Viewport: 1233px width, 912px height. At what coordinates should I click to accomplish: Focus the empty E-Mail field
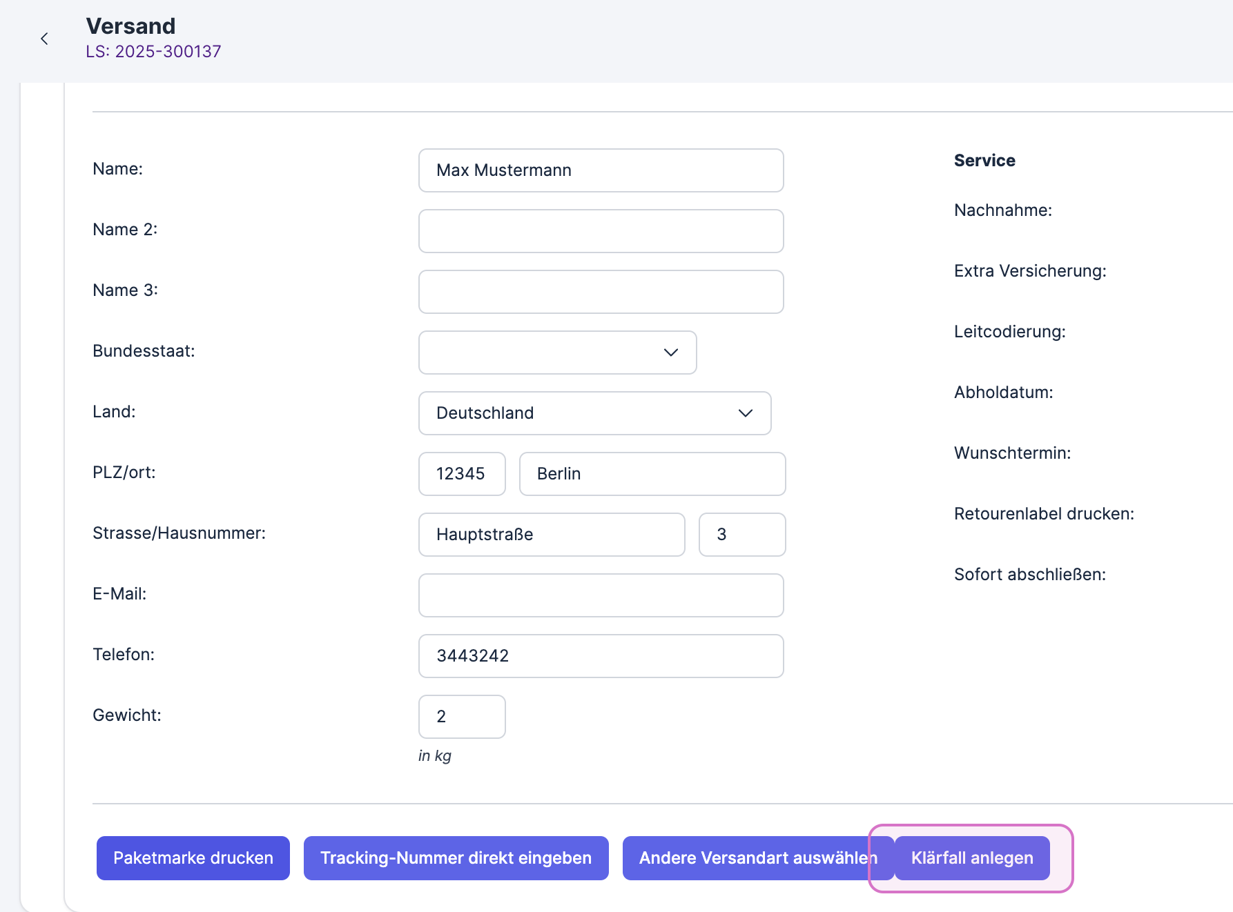601,595
